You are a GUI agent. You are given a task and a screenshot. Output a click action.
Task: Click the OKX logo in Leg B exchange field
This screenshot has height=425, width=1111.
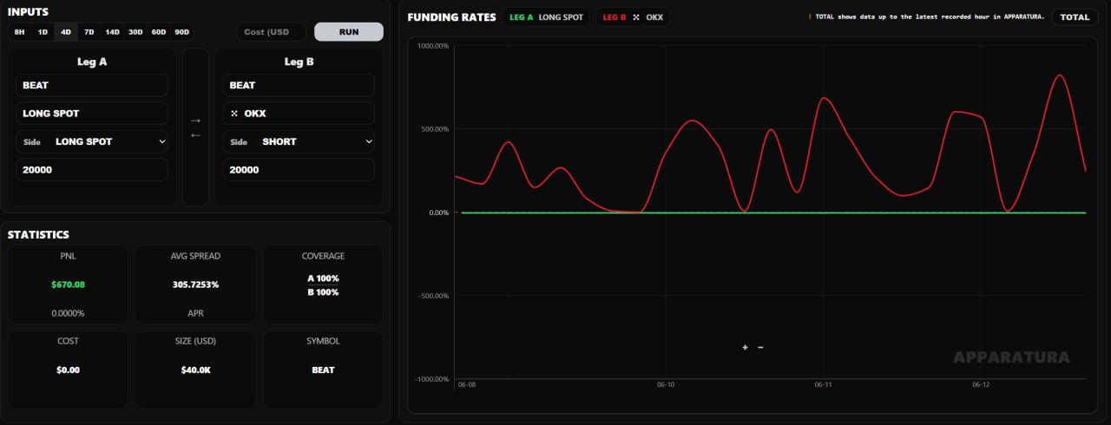(234, 114)
